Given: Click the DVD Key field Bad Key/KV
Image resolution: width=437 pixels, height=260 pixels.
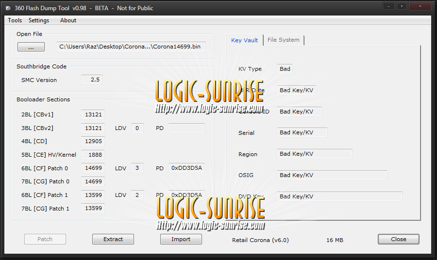Looking at the screenshot, I should click(339, 196).
